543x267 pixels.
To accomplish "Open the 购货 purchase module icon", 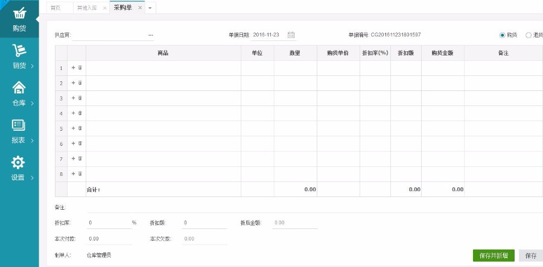I will [x=19, y=14].
